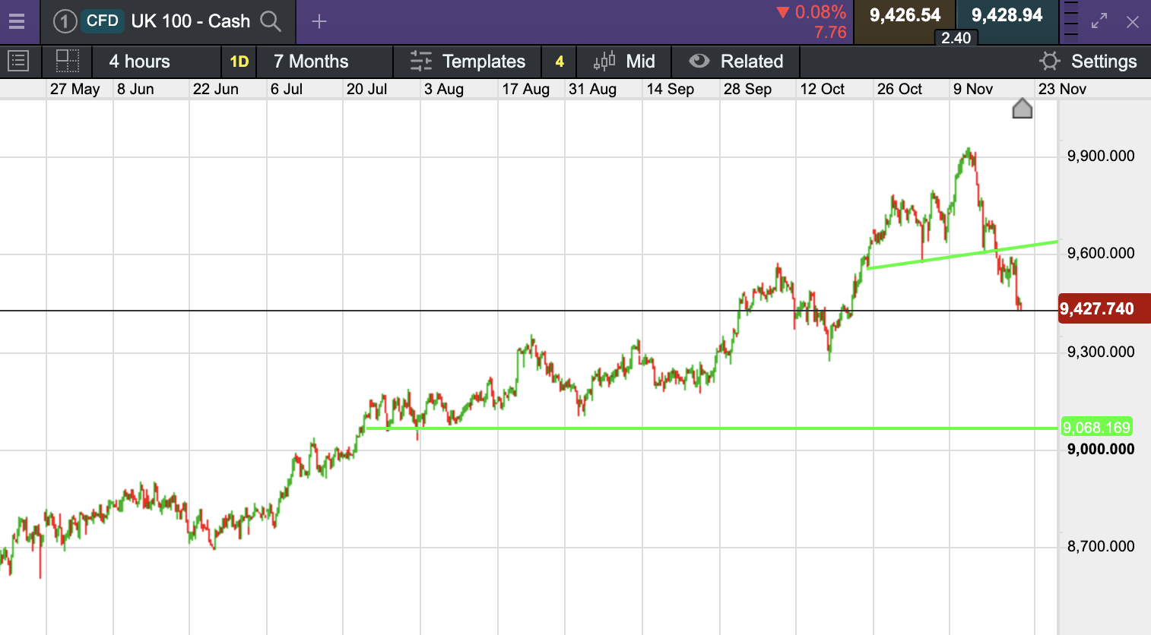Open the hamburger main menu
Image resolution: width=1151 pixels, height=635 pixels.
tap(17, 21)
